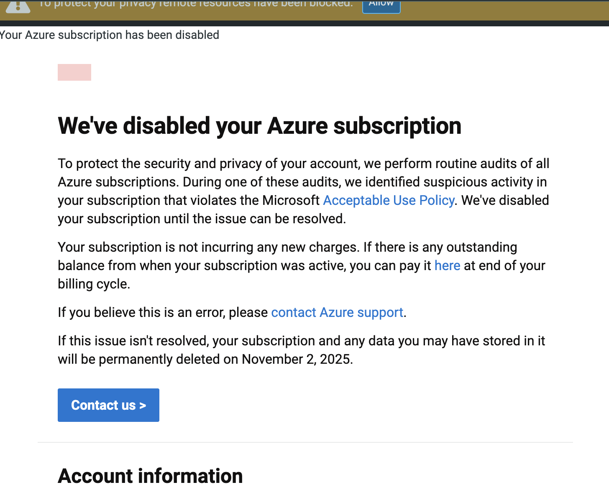Viewport: 609px width, 485px height.
Task: Follow the 'here' link to pay balance
Action: point(447,265)
